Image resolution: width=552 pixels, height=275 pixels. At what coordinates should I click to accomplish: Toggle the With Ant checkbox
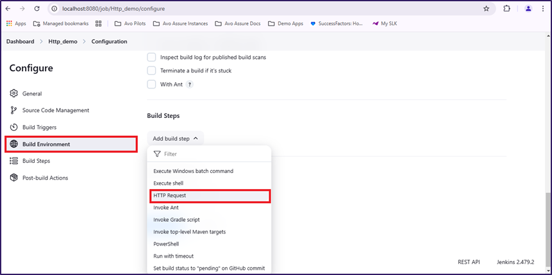tap(152, 84)
